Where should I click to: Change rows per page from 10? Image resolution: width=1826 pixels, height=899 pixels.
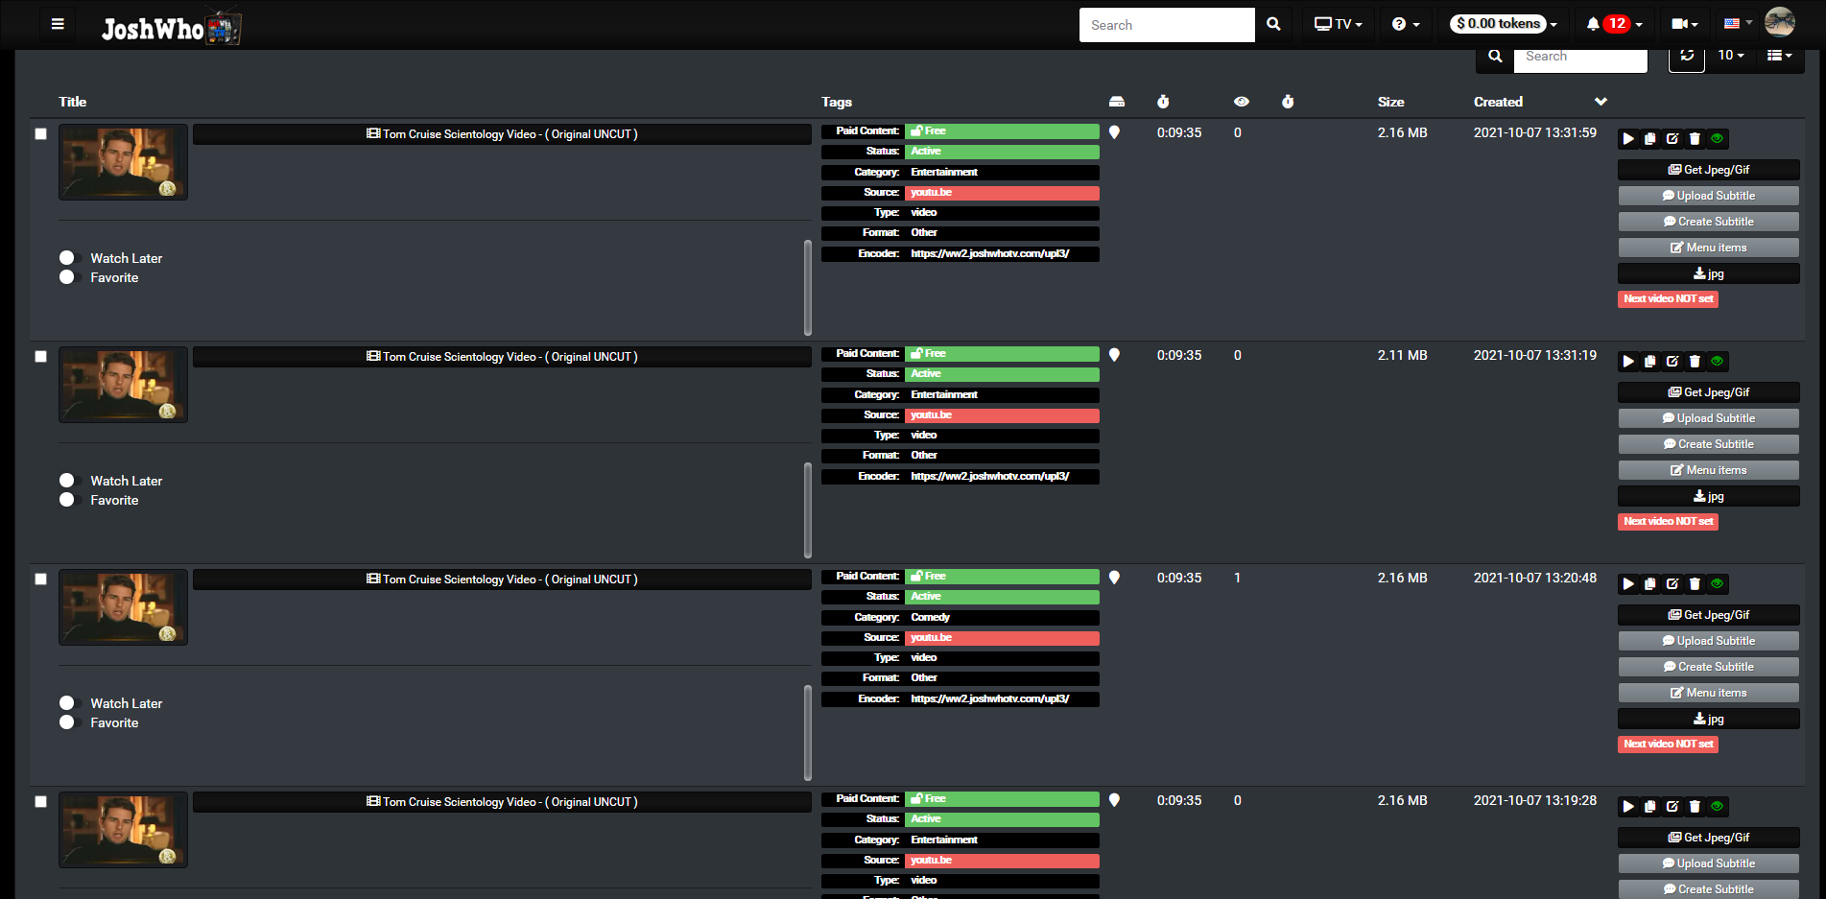pyautogui.click(x=1731, y=56)
